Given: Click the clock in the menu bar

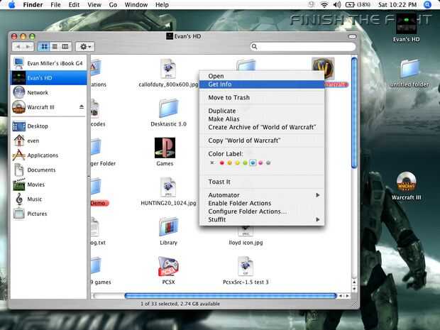Looking at the screenshot, I should pyautogui.click(x=397, y=5).
